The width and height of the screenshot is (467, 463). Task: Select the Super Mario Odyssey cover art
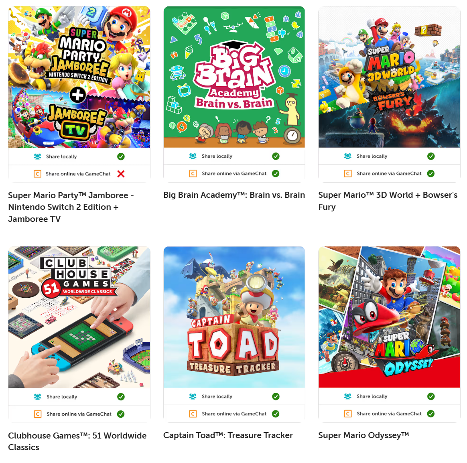[389, 317]
